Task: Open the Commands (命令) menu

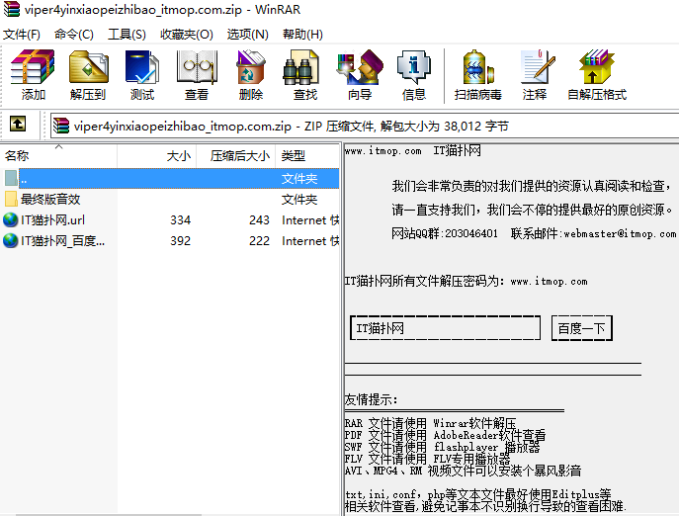Action: [x=73, y=35]
